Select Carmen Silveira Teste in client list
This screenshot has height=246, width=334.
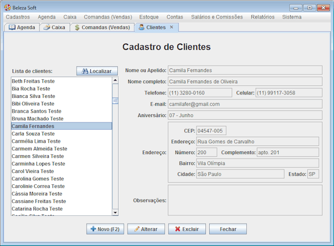click(x=61, y=156)
